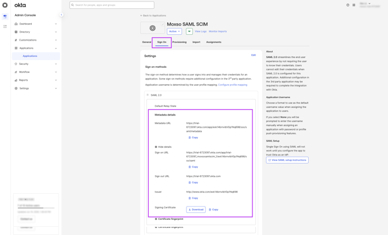This screenshot has width=388, height=235.
Task: Click the Admin Console label
Action: point(25,15)
